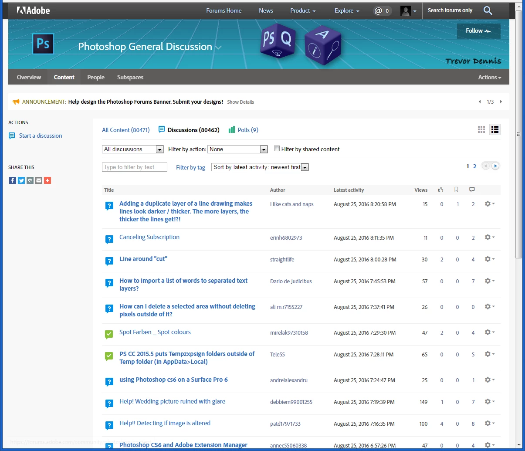Open author profile Dario de Judicibus
Screen dimensions: 525x451
291,281
